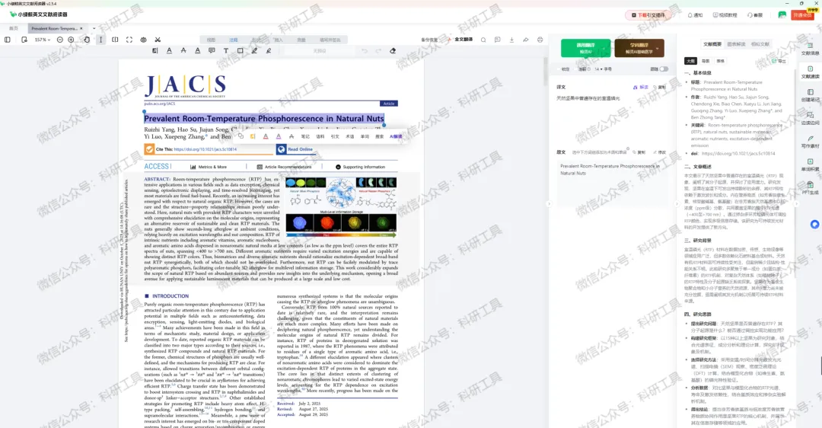Screen dimensions: 822x428
Task: Select the text cursor tool
Action: click(x=100, y=40)
